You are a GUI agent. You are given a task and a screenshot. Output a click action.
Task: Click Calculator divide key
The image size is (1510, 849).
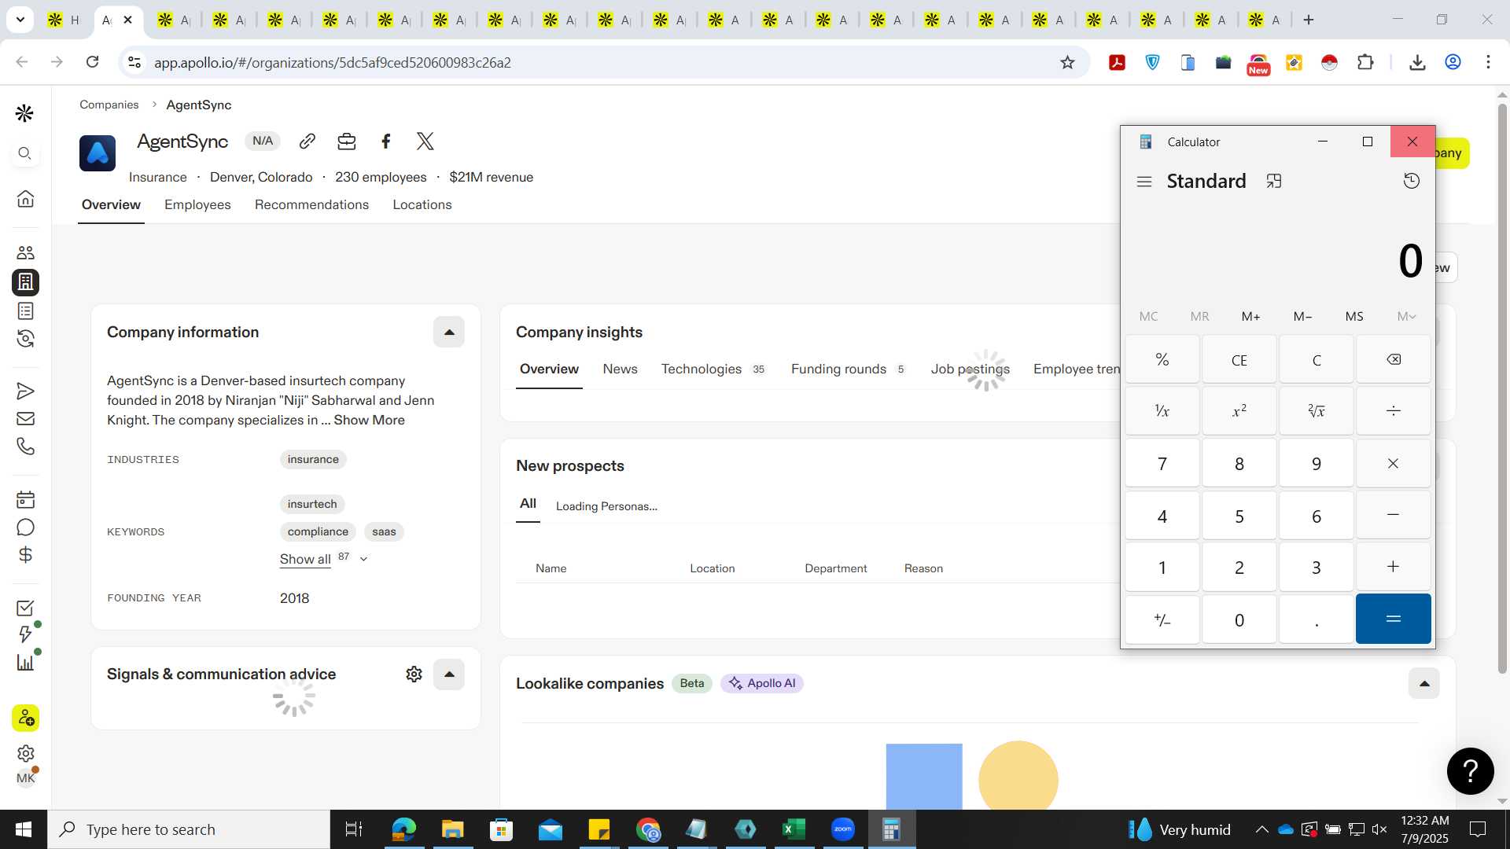(x=1394, y=410)
